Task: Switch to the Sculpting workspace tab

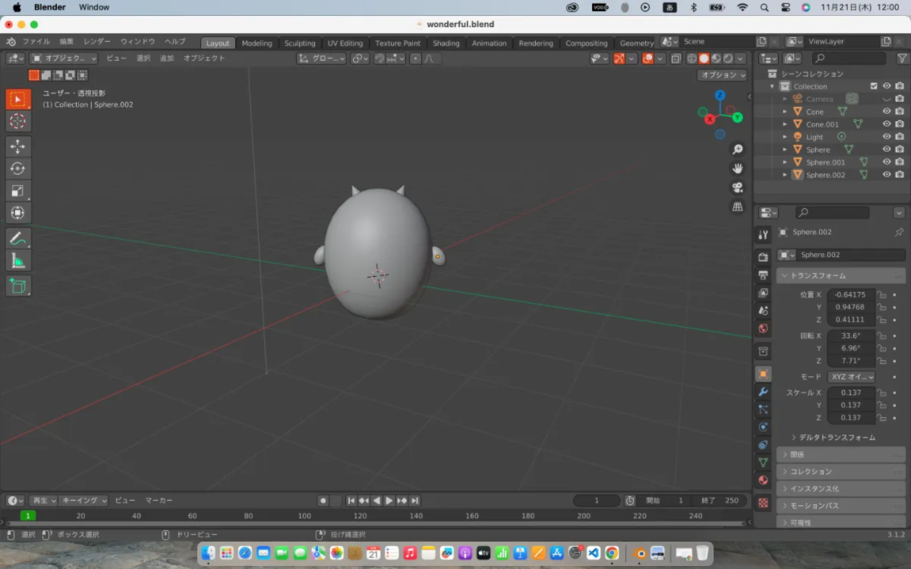Action: 299,43
